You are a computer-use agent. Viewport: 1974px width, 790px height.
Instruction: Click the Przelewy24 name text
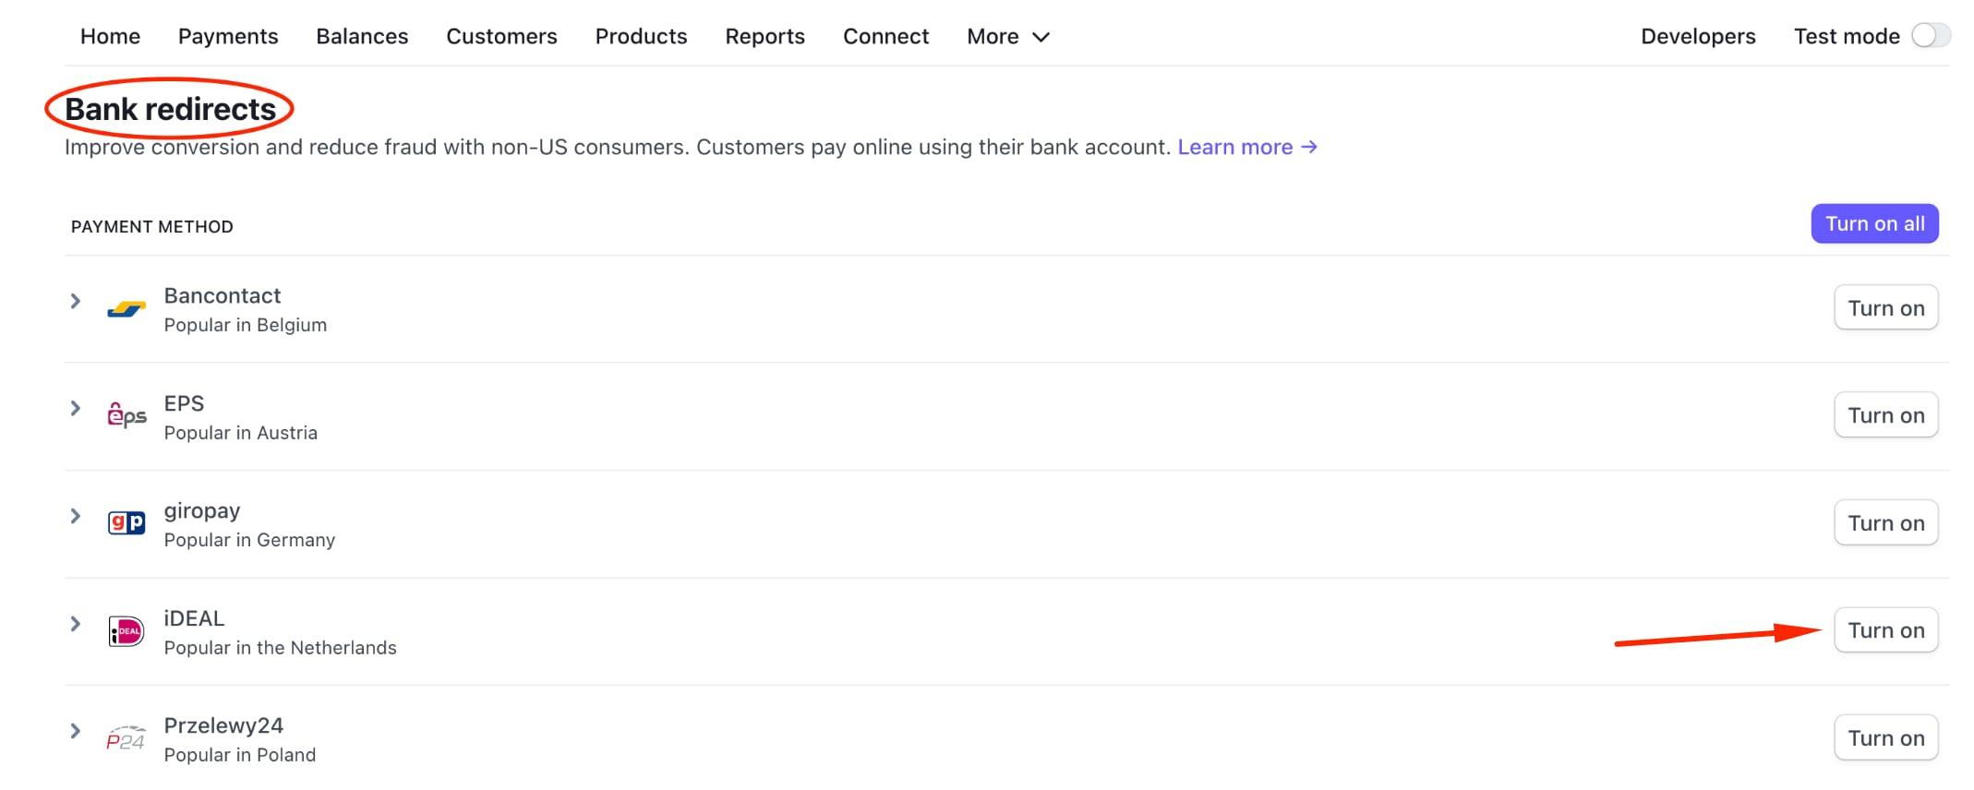223,726
